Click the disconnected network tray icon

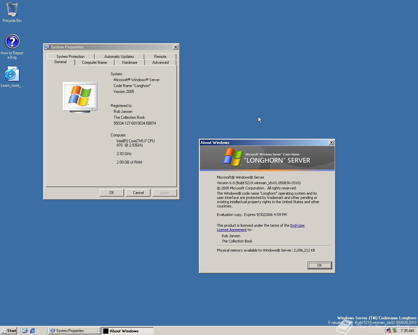point(389,331)
